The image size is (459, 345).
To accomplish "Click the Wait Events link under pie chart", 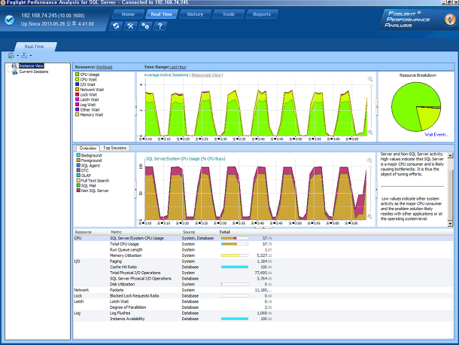I will pyautogui.click(x=436, y=135).
